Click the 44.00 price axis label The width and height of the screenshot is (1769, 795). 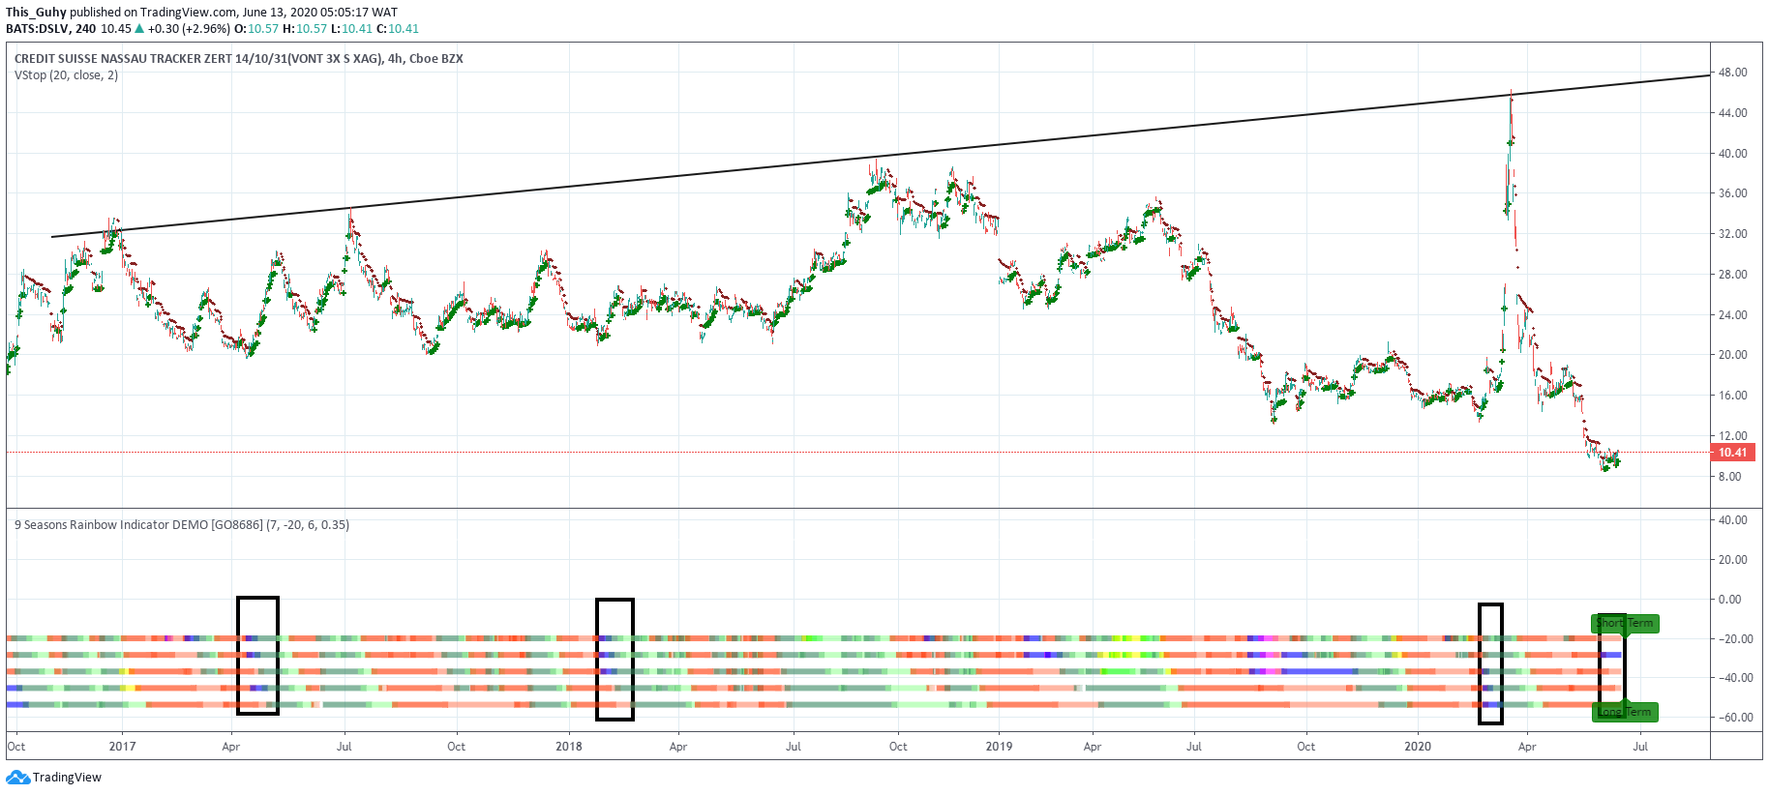point(1732,113)
